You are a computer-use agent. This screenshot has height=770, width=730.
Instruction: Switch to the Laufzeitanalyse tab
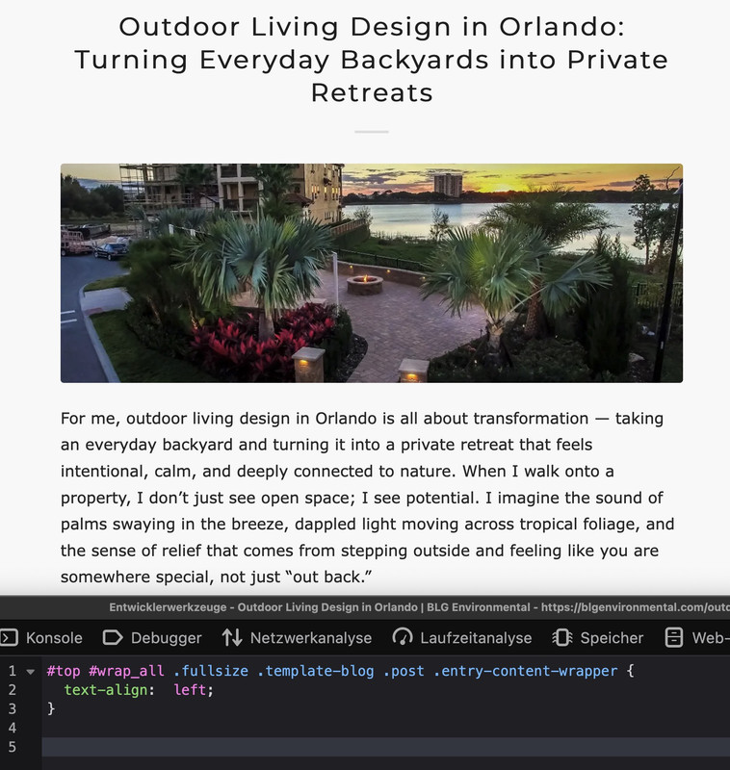[x=461, y=637]
